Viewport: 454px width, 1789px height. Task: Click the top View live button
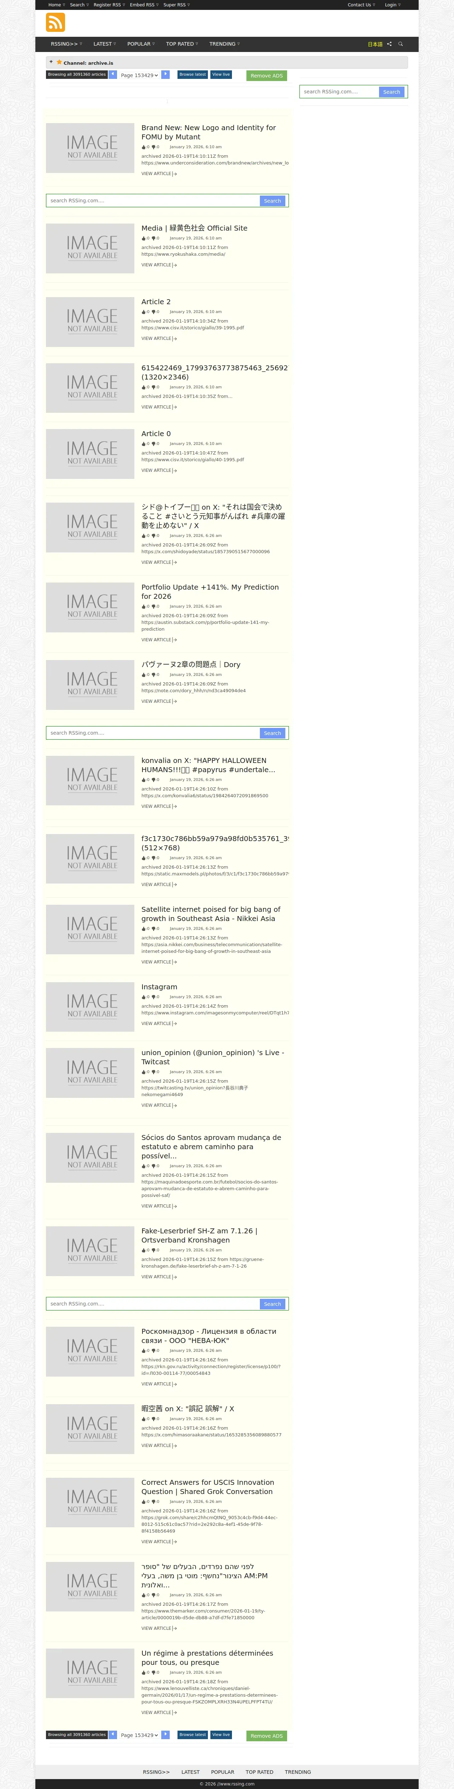click(221, 74)
